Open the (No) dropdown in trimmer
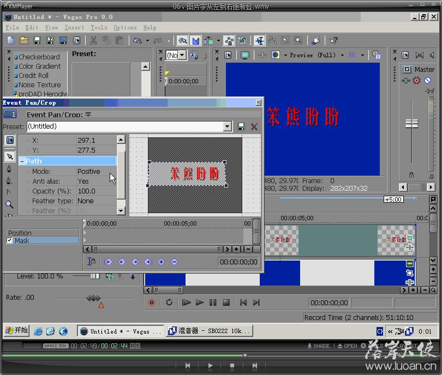442x375 pixels. click(x=183, y=55)
